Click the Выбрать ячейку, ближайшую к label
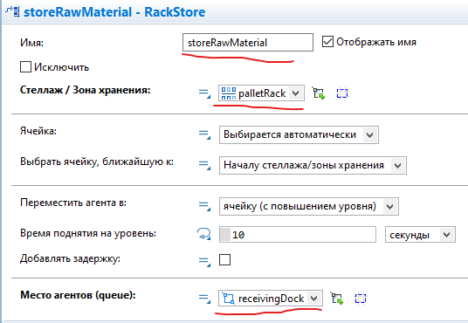The image size is (468, 323). [x=97, y=161]
